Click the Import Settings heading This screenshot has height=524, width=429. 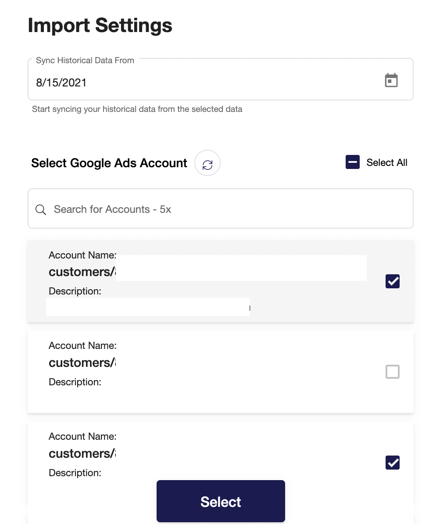pyautogui.click(x=100, y=25)
